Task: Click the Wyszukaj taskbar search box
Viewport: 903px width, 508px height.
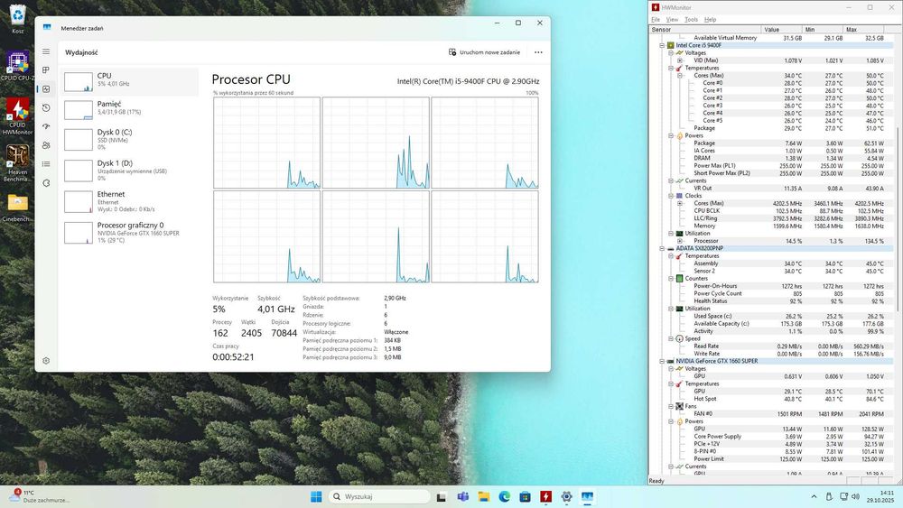Action: pos(379,496)
